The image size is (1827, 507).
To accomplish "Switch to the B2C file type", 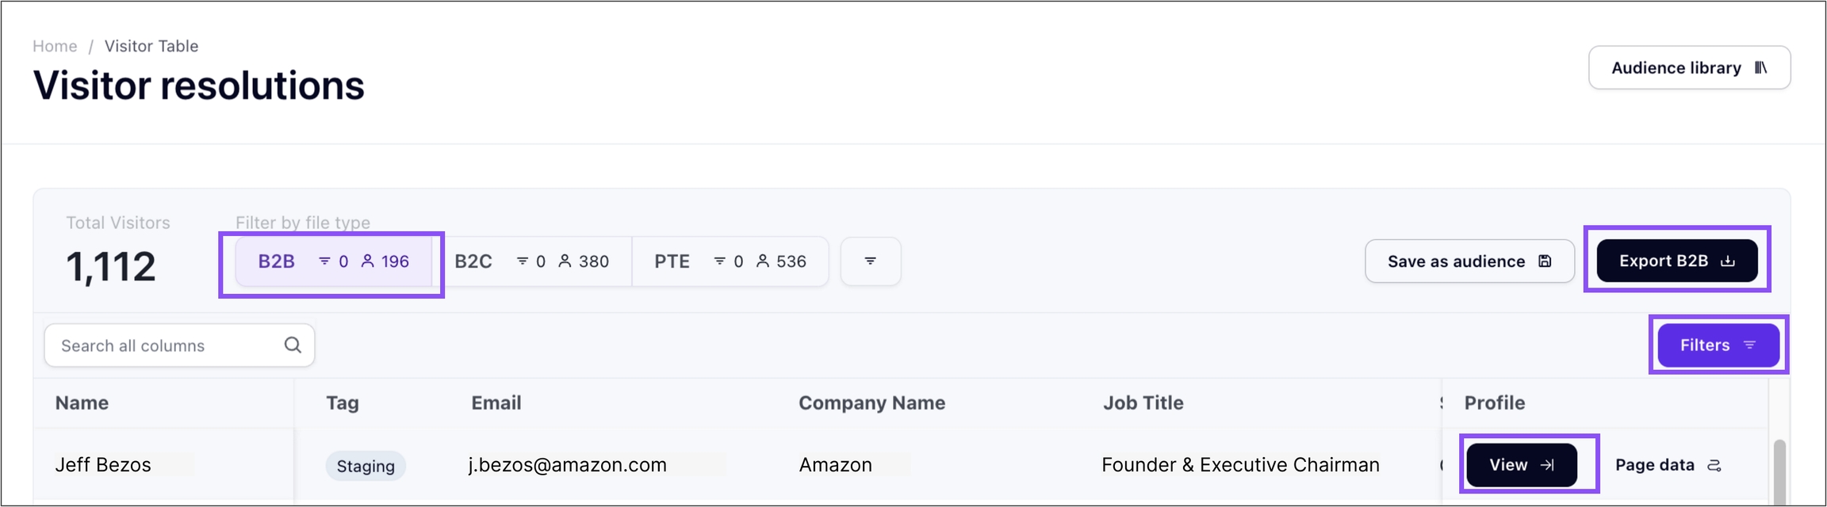I will coord(531,261).
